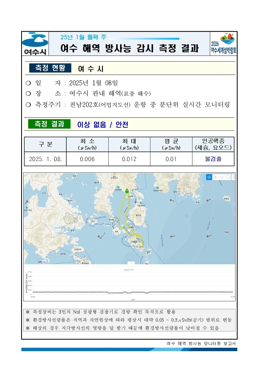This screenshot has height=366, width=259.
Task: Collapse the chart with the chevron control
Action: click(x=131, y=263)
